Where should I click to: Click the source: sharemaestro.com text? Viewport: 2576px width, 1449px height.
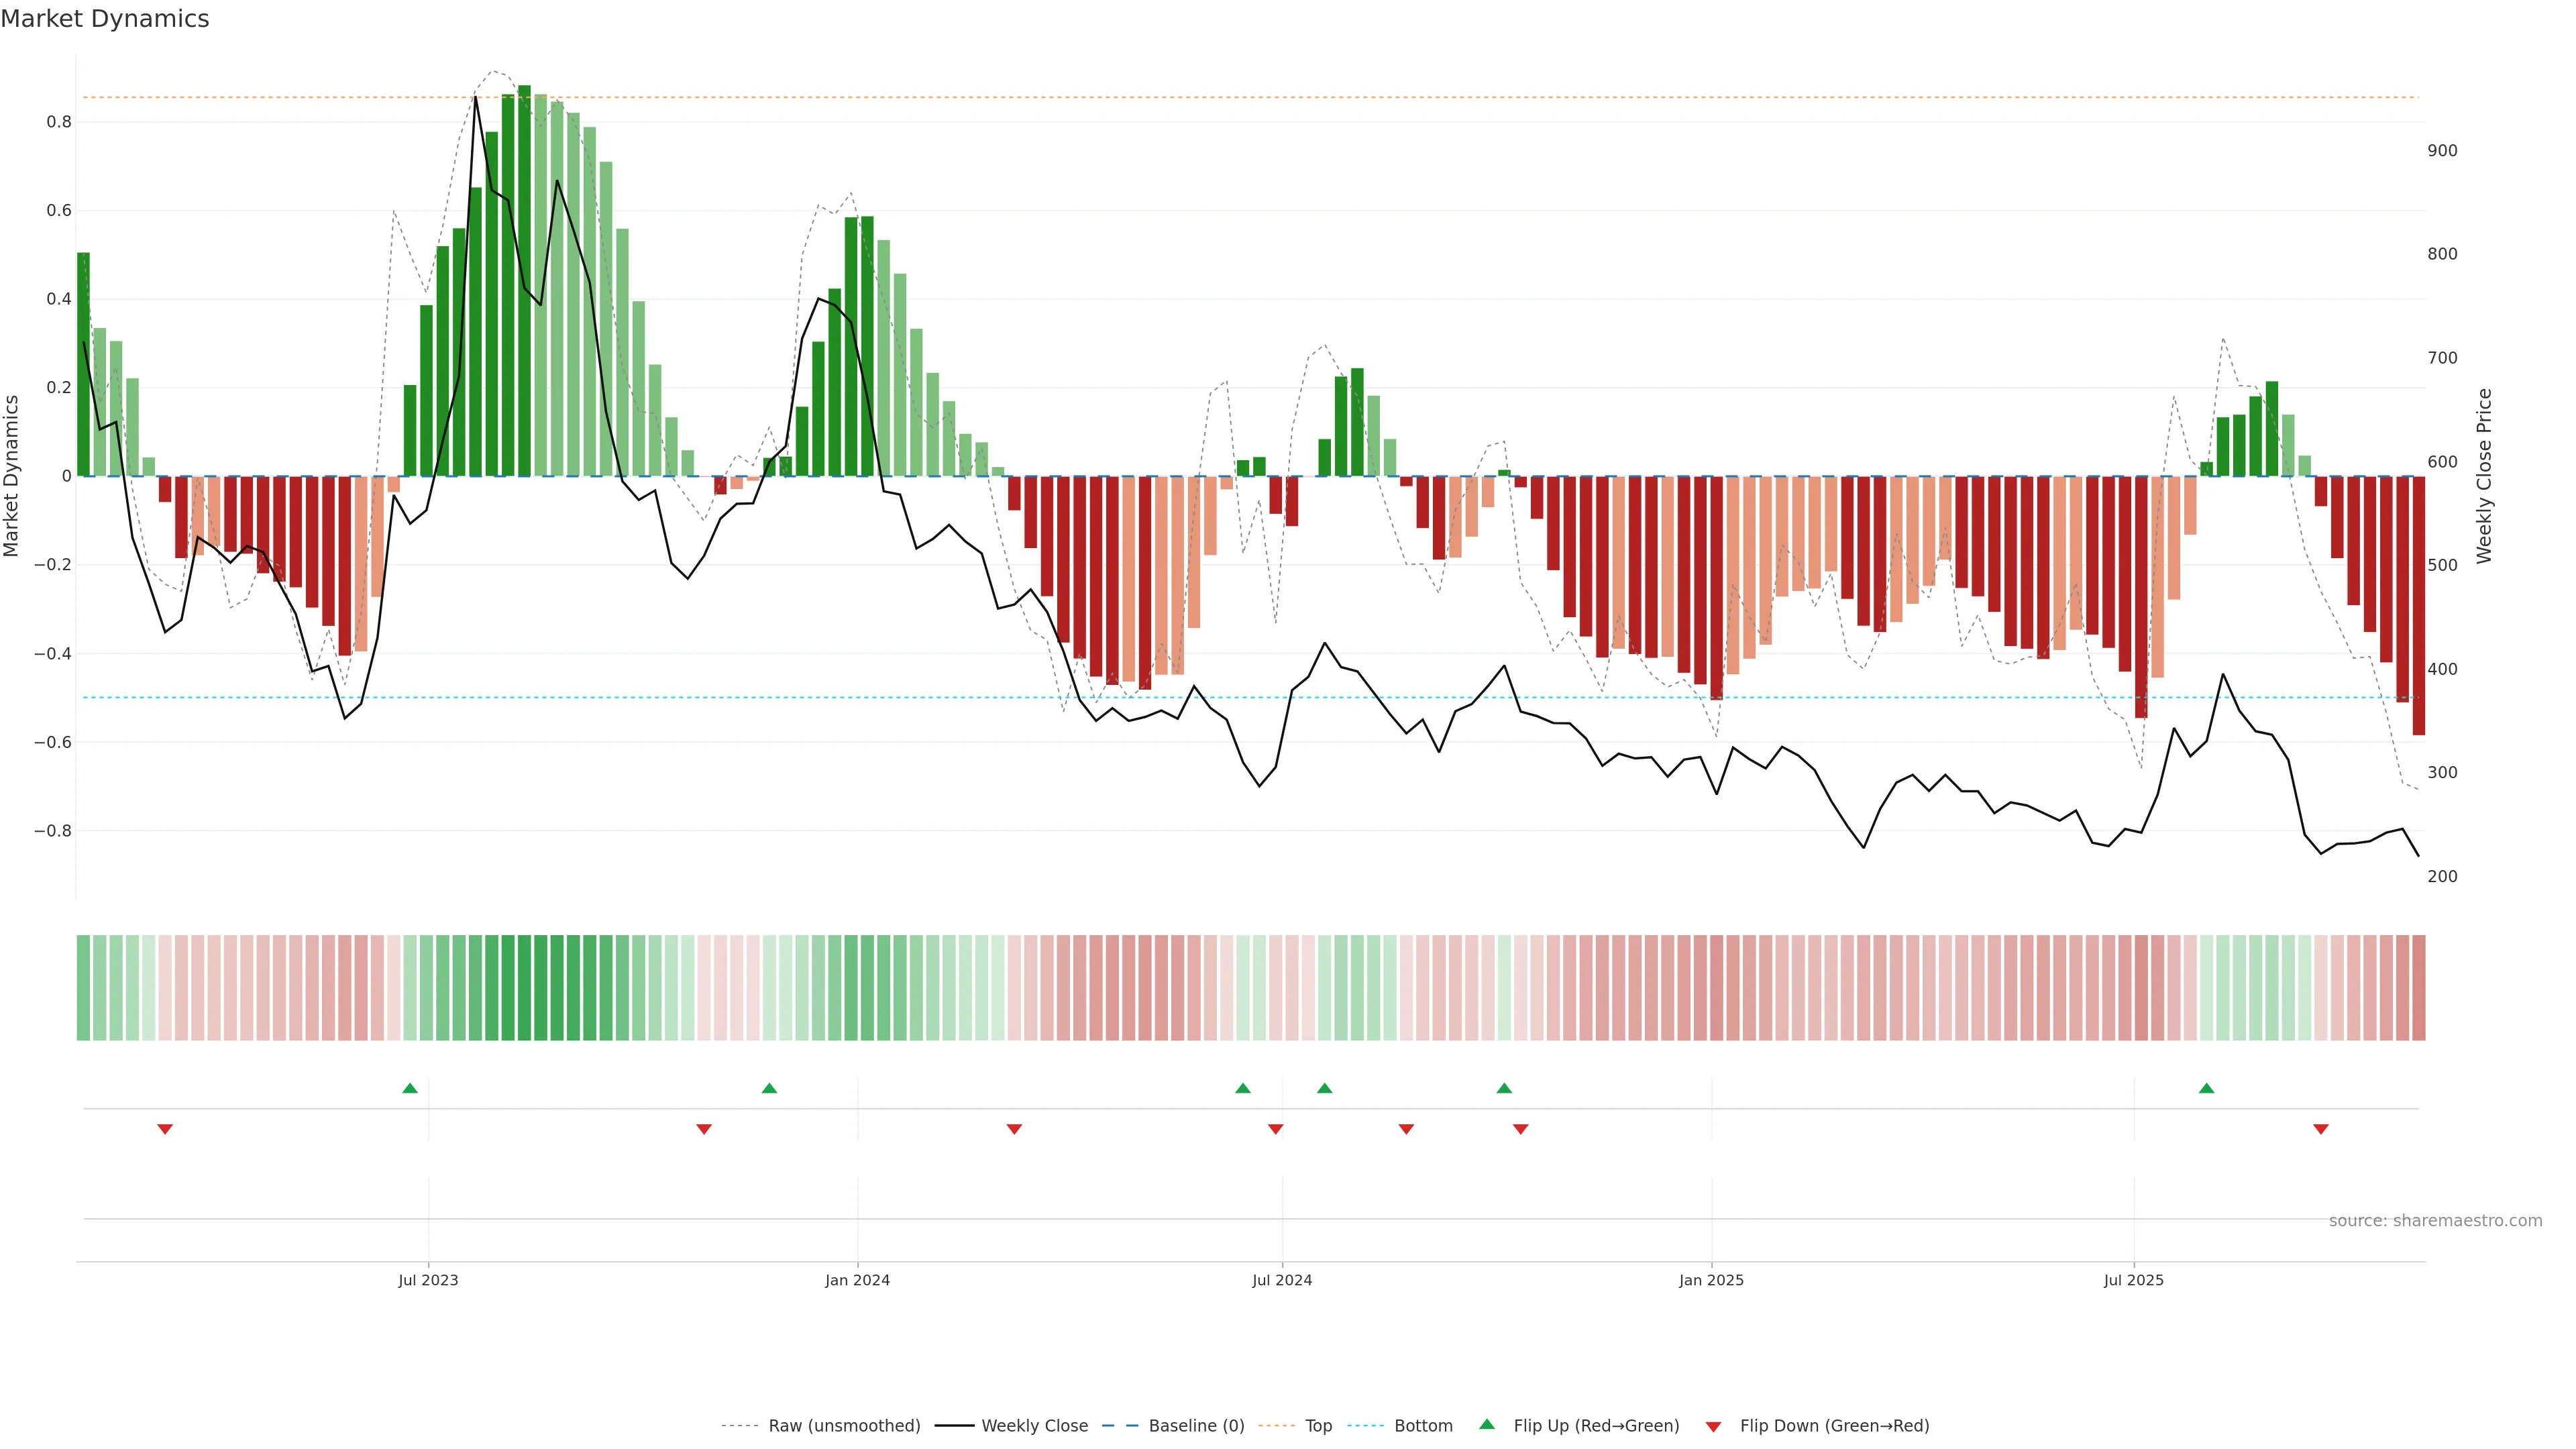[2435, 1221]
